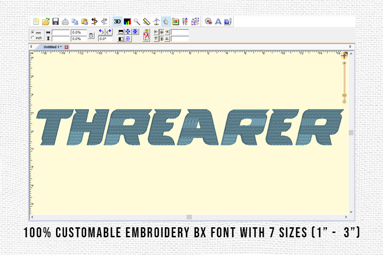Align objects to vertical center

coord(162,39)
